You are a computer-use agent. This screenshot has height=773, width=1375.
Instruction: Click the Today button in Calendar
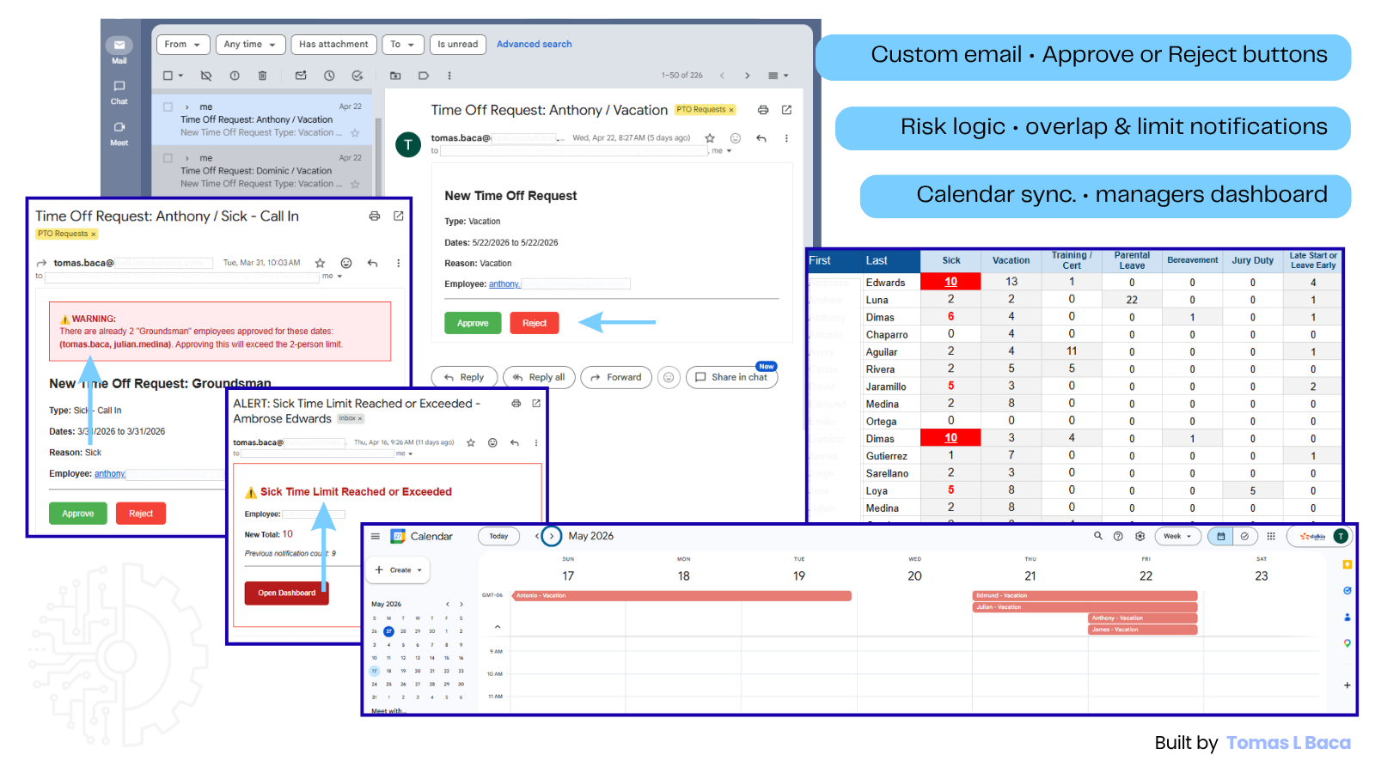(x=498, y=536)
